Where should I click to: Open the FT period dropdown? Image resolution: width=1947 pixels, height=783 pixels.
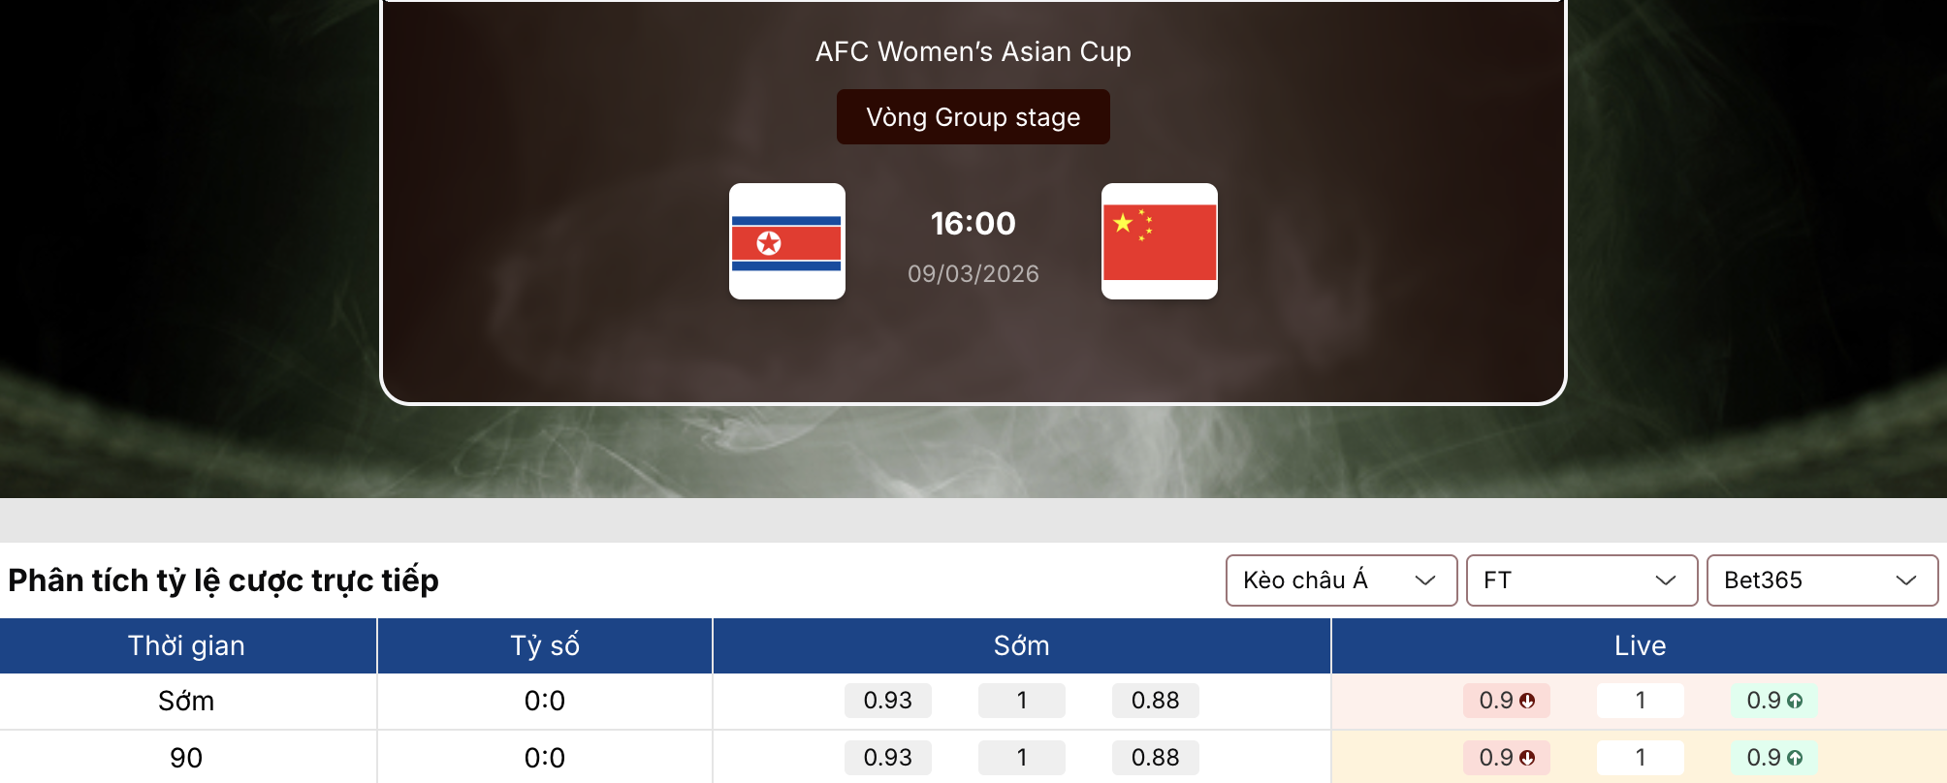coord(1580,580)
